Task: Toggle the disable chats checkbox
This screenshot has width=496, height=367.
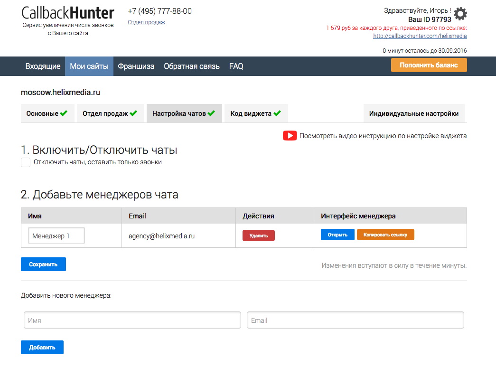Action: pos(26,162)
